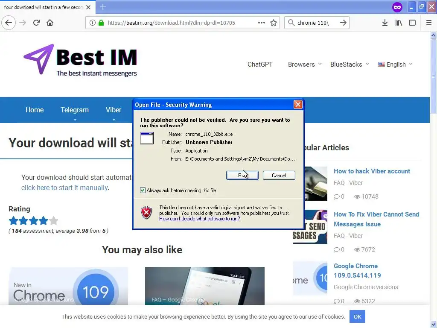Click the page vertical scrollbar thumb

point(433,76)
